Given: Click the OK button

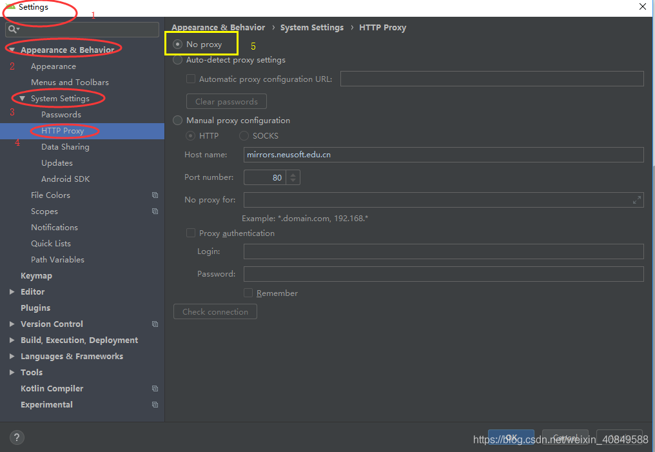Looking at the screenshot, I should (511, 436).
